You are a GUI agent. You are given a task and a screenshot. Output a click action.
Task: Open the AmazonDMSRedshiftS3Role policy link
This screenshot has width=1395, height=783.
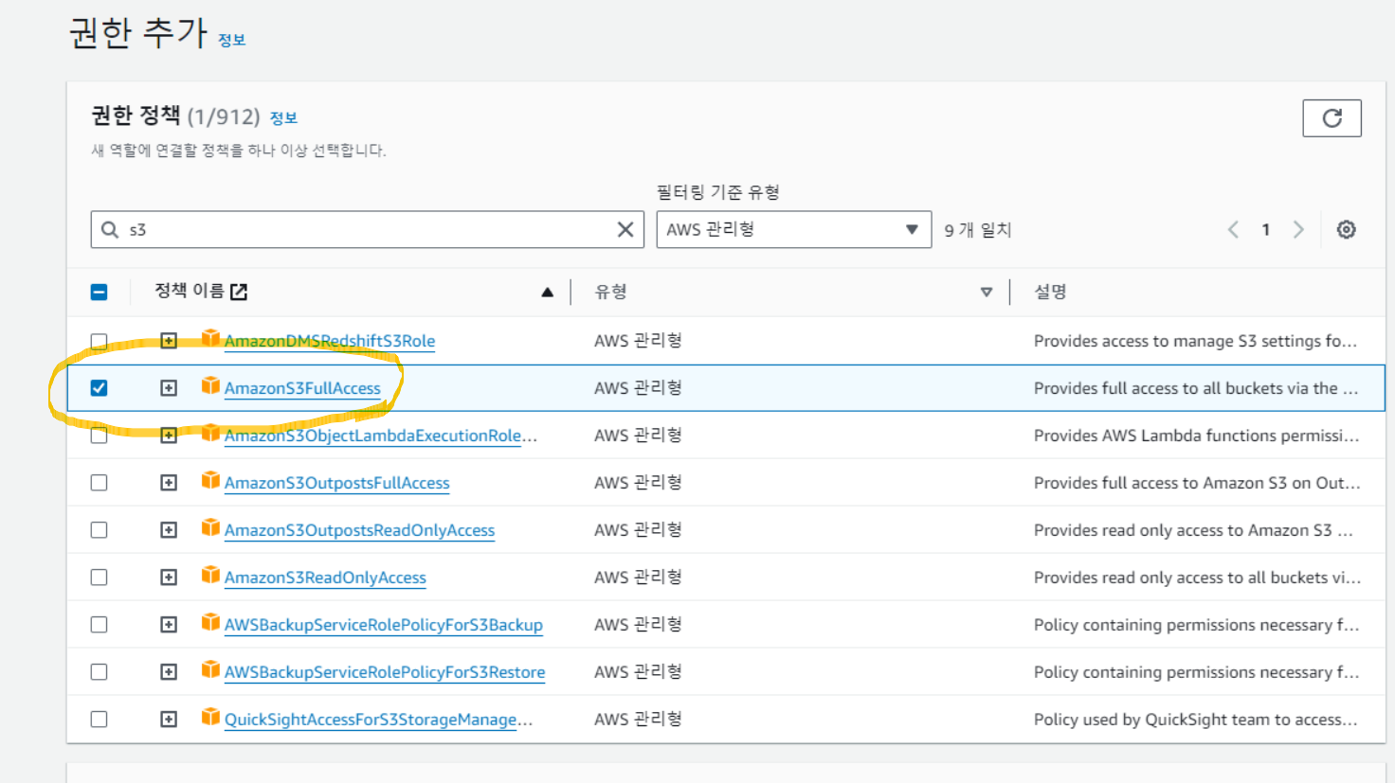[x=330, y=341]
